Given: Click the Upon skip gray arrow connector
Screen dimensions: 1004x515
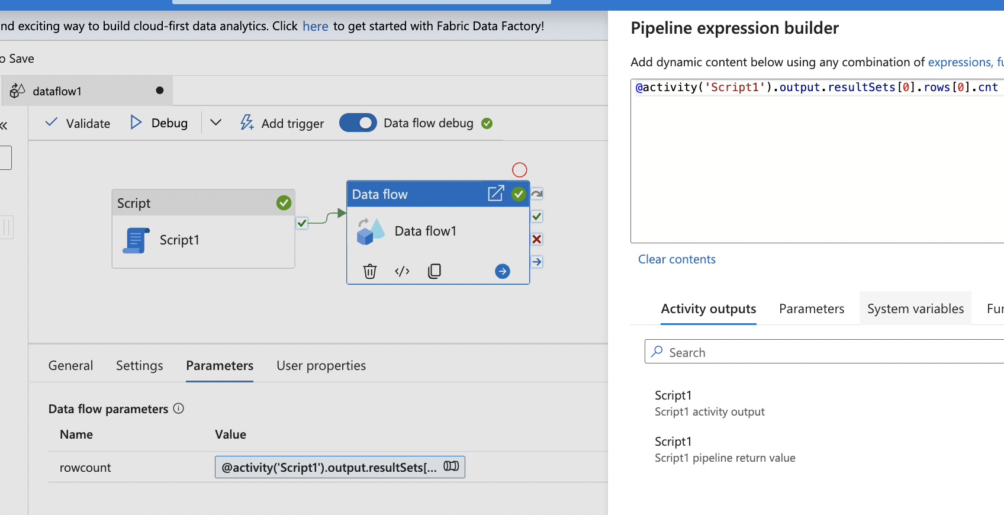Looking at the screenshot, I should coord(537,194).
